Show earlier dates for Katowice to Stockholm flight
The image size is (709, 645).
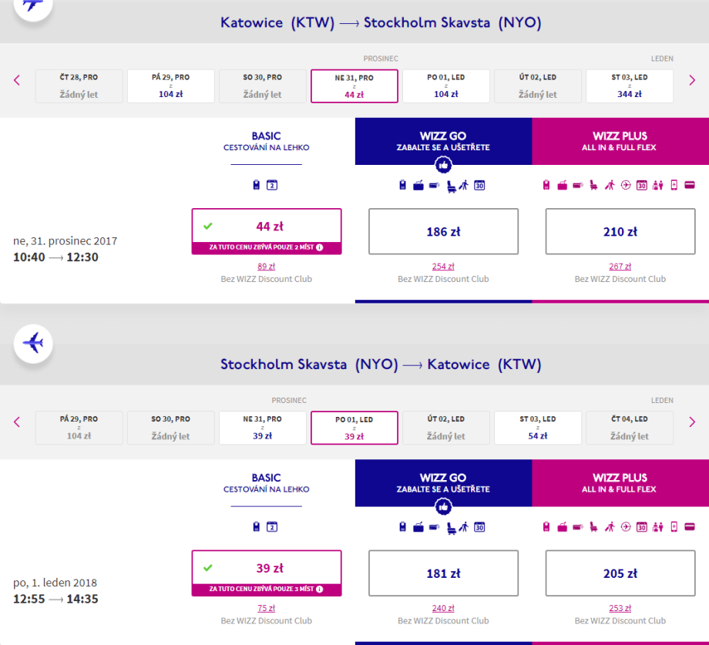click(17, 80)
